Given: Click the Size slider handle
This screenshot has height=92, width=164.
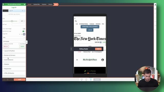Looking at the screenshot, I should coord(12,21).
